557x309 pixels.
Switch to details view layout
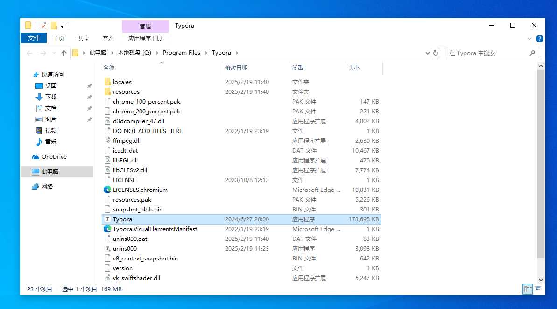(528, 289)
